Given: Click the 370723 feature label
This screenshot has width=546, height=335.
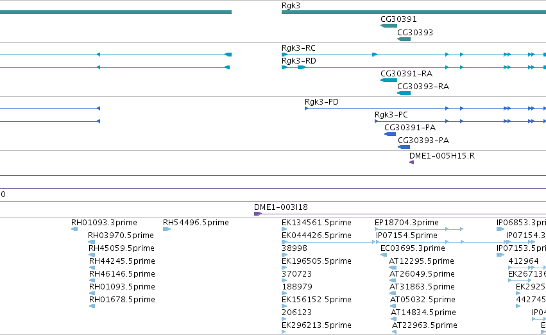Looking at the screenshot, I should pos(296,274).
